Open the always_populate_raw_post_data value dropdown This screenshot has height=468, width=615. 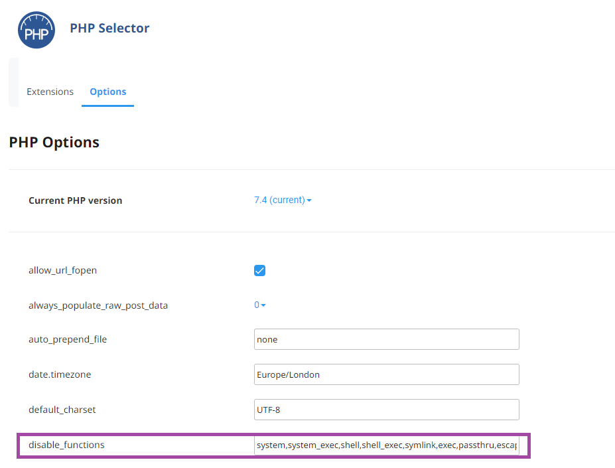click(x=259, y=305)
